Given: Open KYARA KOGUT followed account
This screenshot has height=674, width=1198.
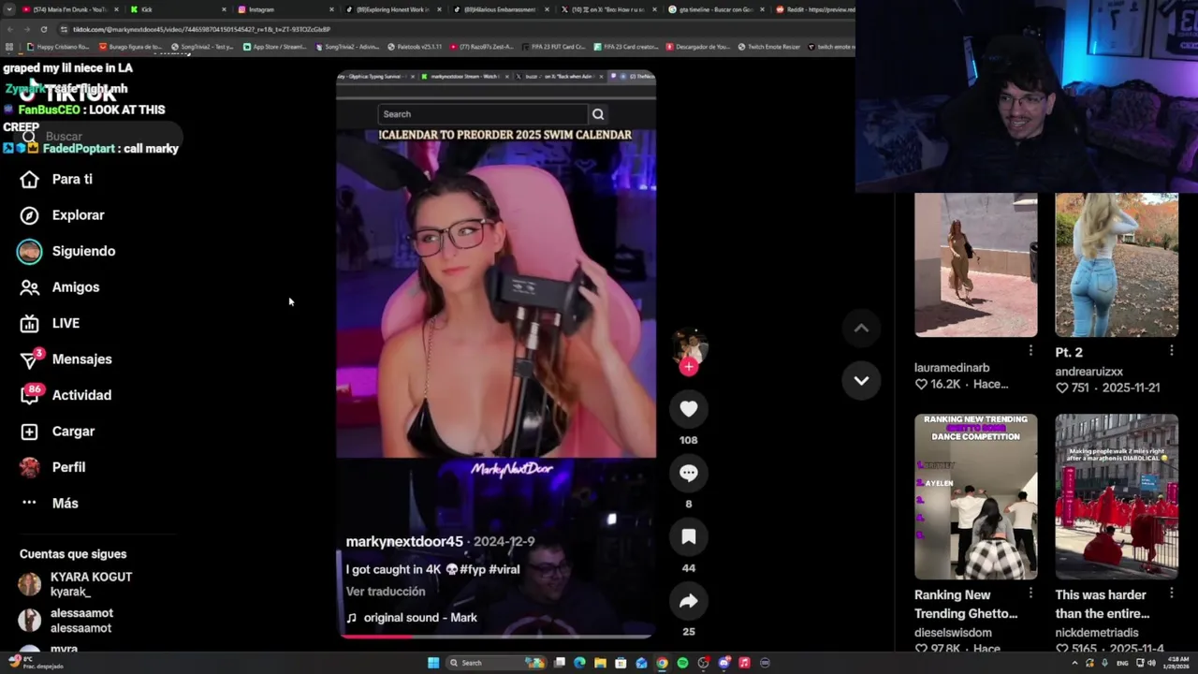Looking at the screenshot, I should (76, 584).
